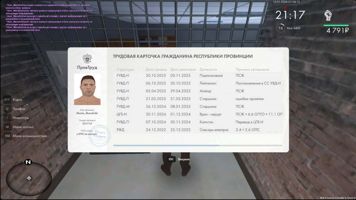Click the Должность column header
Viewport: 356px width, 200px height.
click(x=208, y=70)
